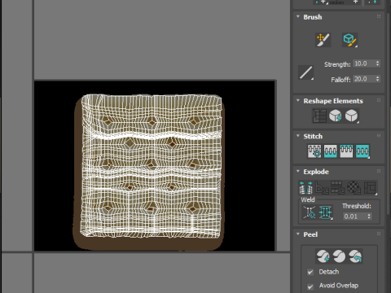
Task: Click the weld Threshold value field
Action: 354,216
